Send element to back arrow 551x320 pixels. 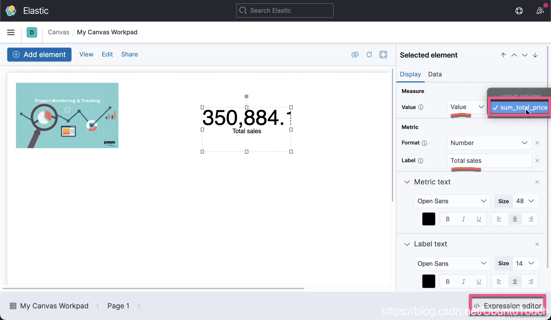click(535, 55)
